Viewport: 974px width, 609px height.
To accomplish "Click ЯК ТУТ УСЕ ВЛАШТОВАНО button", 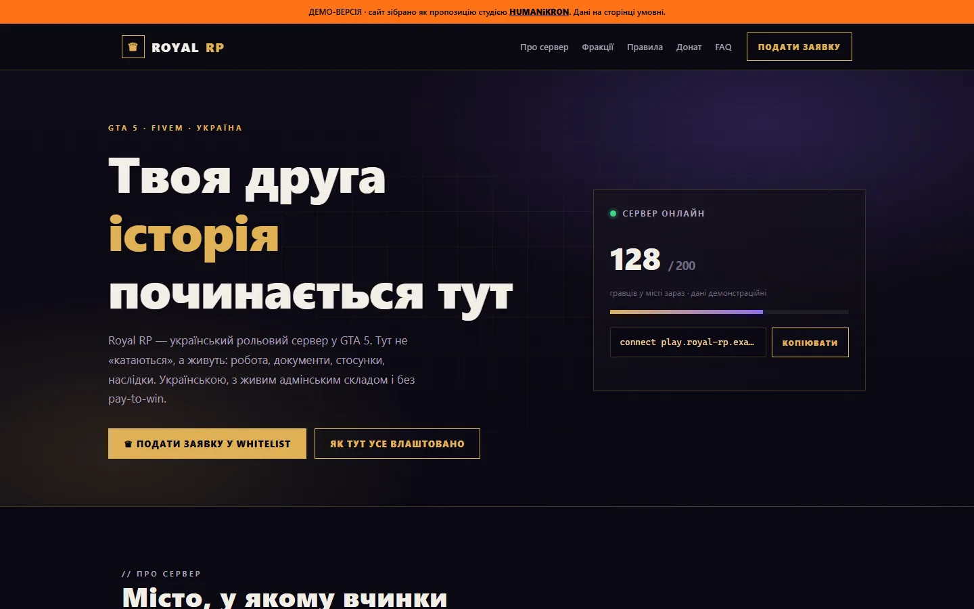I will 397,444.
